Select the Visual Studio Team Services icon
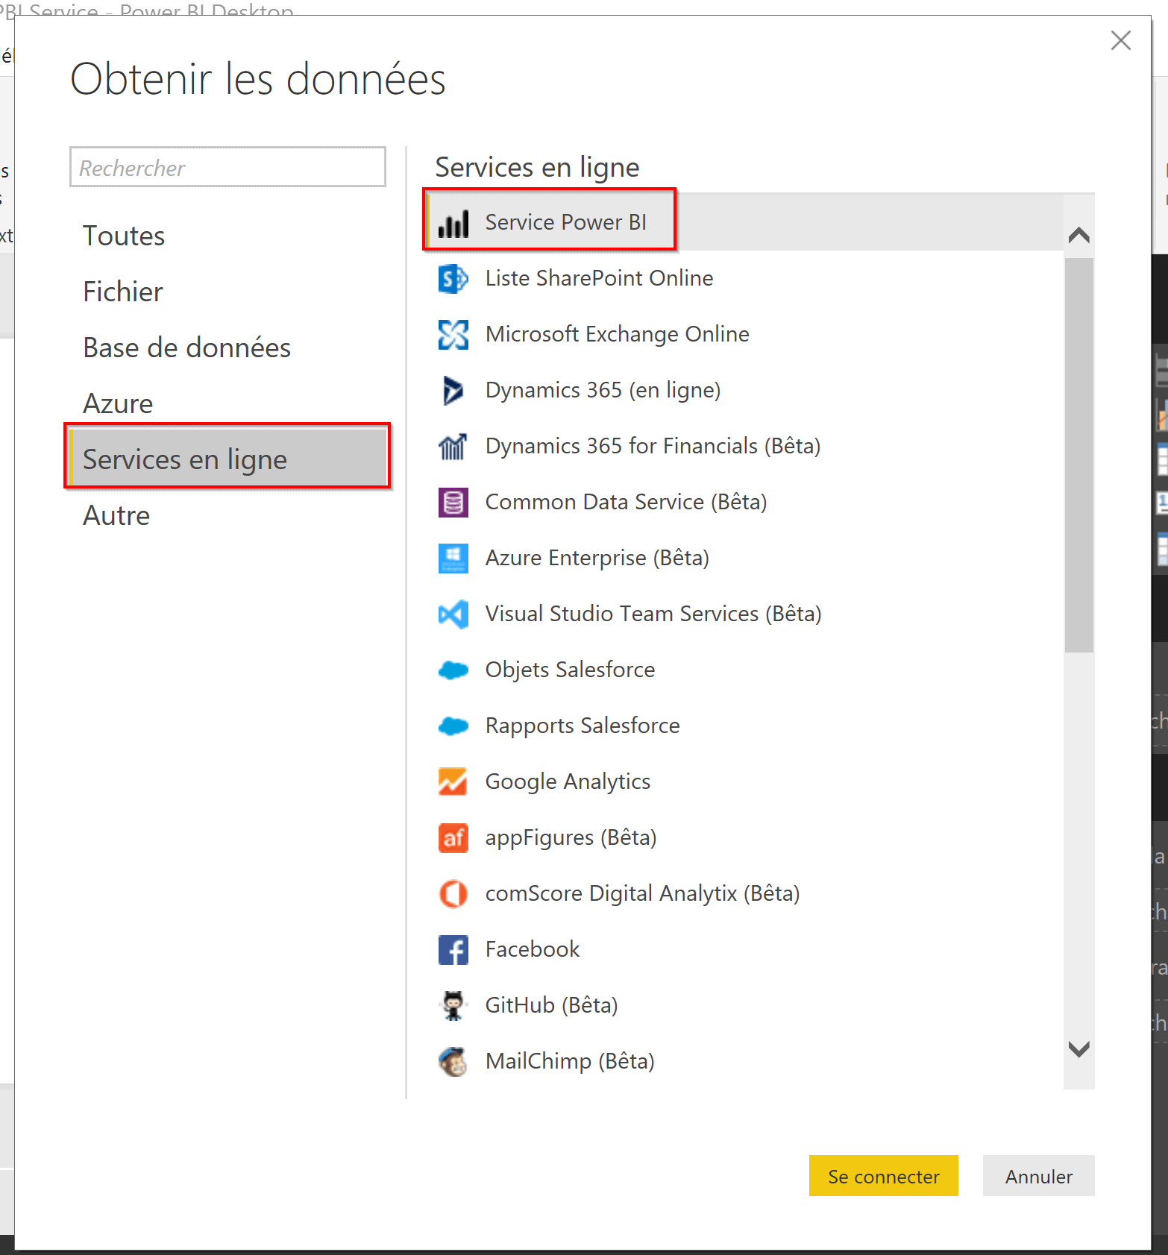 pos(453,614)
